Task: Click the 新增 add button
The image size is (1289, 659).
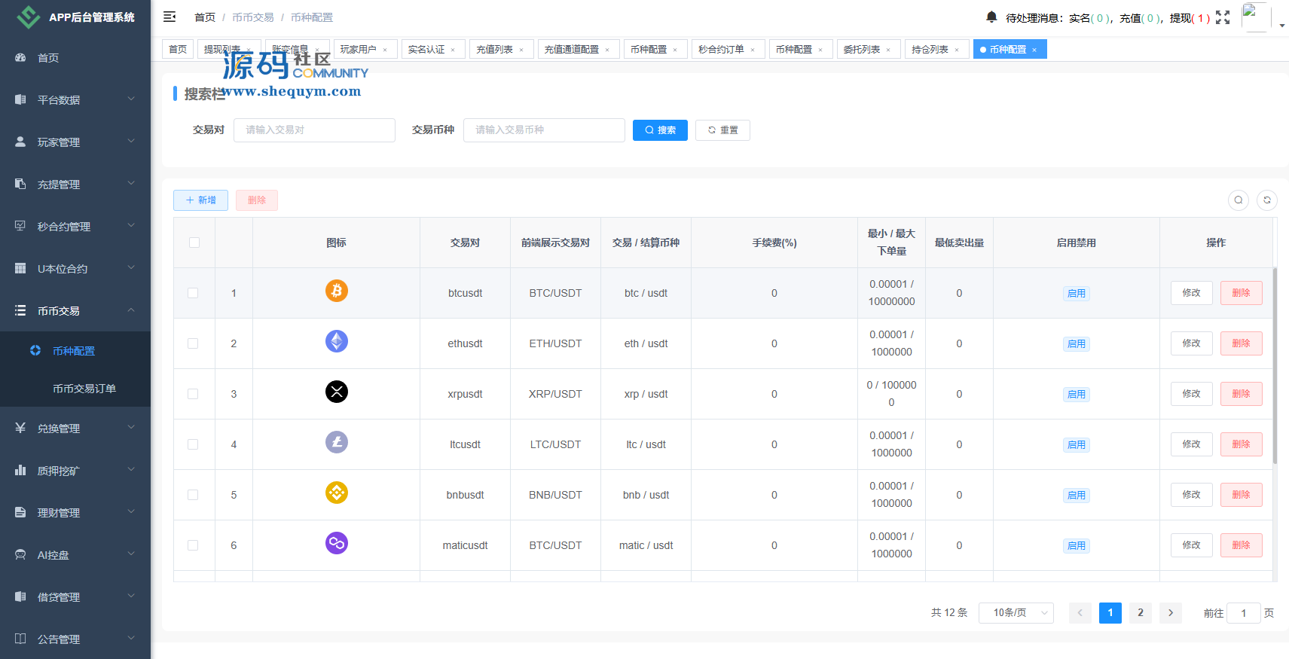Action: coord(200,200)
